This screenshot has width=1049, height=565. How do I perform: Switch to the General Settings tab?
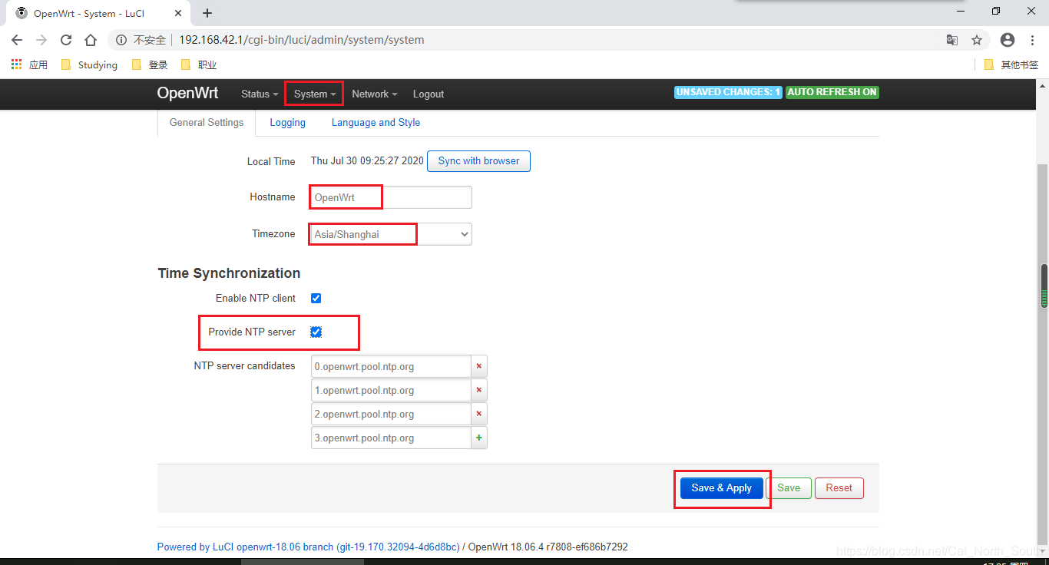click(207, 123)
